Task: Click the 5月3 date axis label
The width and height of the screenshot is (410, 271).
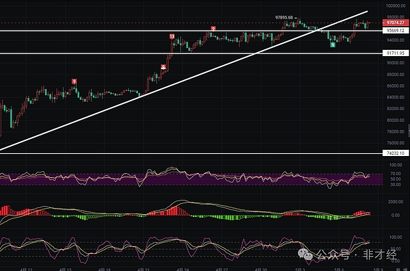Action: (300, 269)
